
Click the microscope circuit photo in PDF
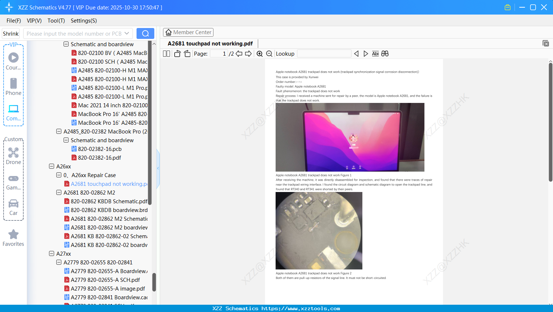pyautogui.click(x=319, y=231)
